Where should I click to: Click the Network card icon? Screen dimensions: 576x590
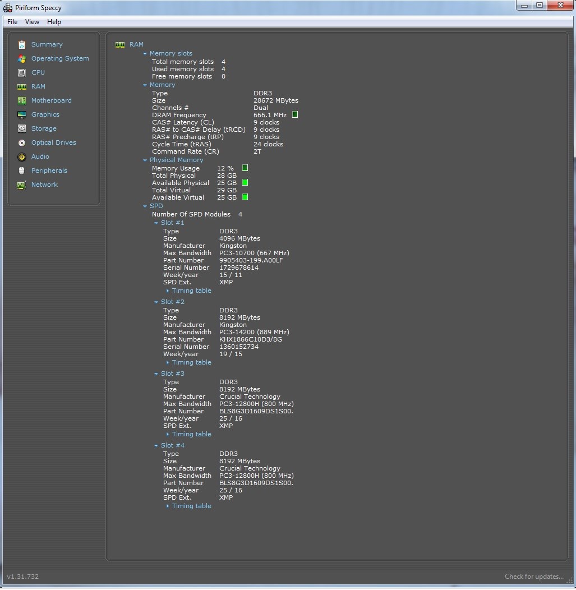[22, 185]
